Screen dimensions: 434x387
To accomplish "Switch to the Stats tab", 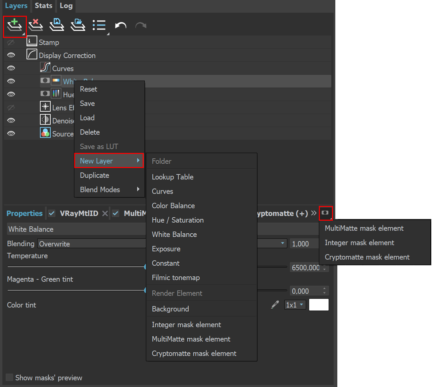I will [x=43, y=6].
